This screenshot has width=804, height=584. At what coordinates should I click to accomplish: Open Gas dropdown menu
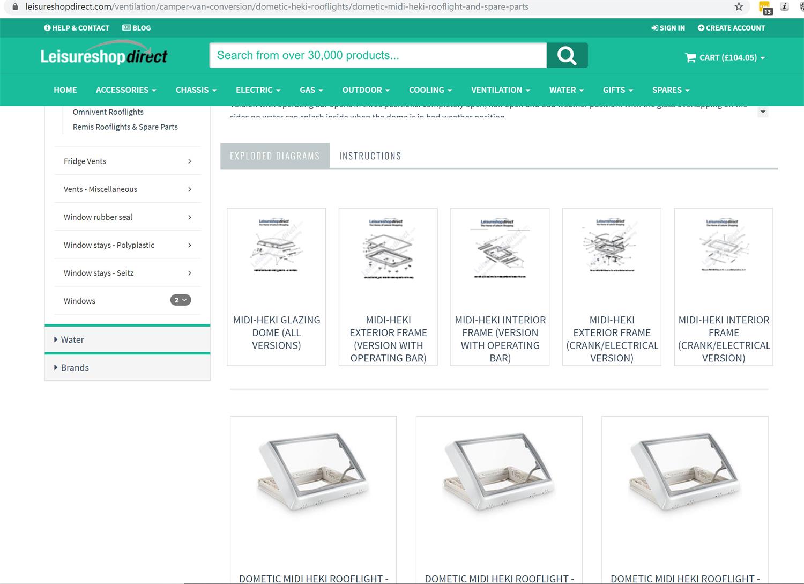pos(311,90)
